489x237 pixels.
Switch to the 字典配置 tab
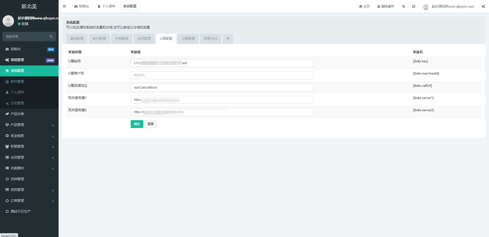[122, 39]
